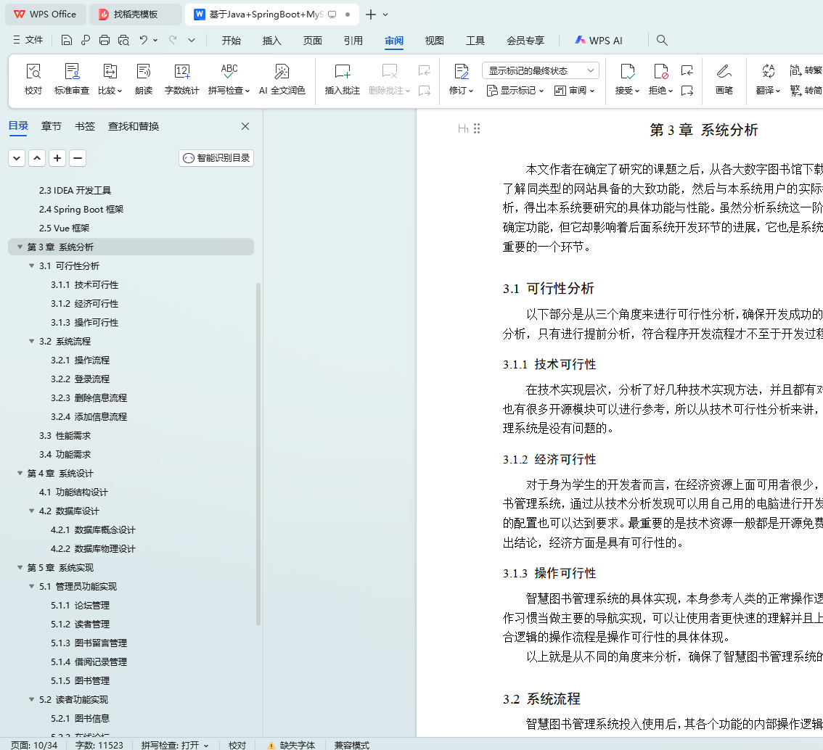The image size is (823, 750).
Task: Select 3.1.2 经济可行性 outline entry
Action: [x=84, y=304]
